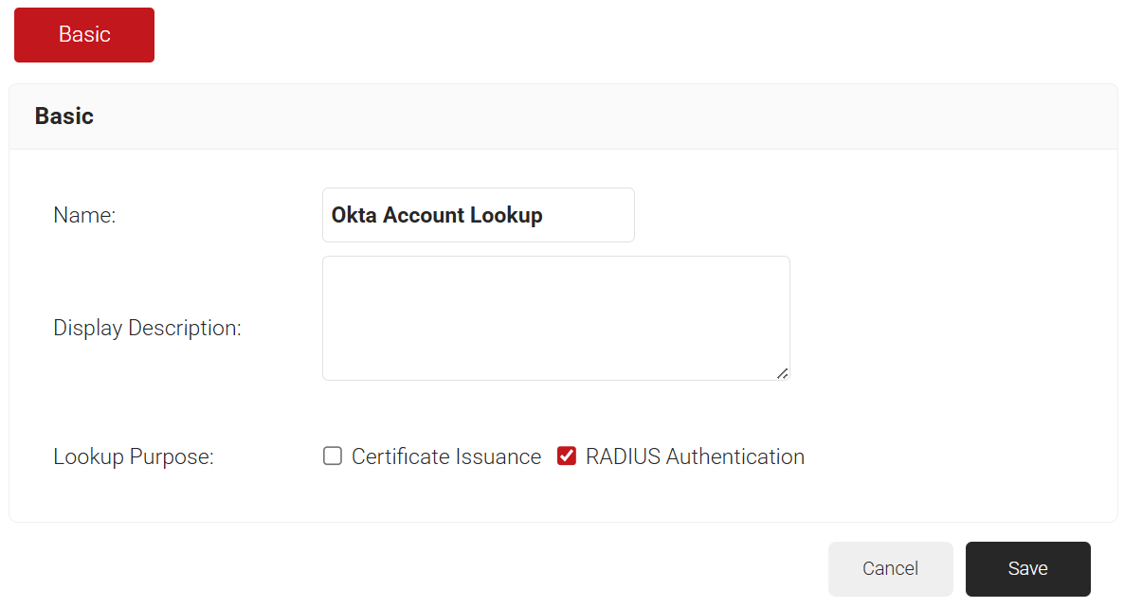
Task: Click the empty box beside Certificate Issuance
Action: pos(333,456)
